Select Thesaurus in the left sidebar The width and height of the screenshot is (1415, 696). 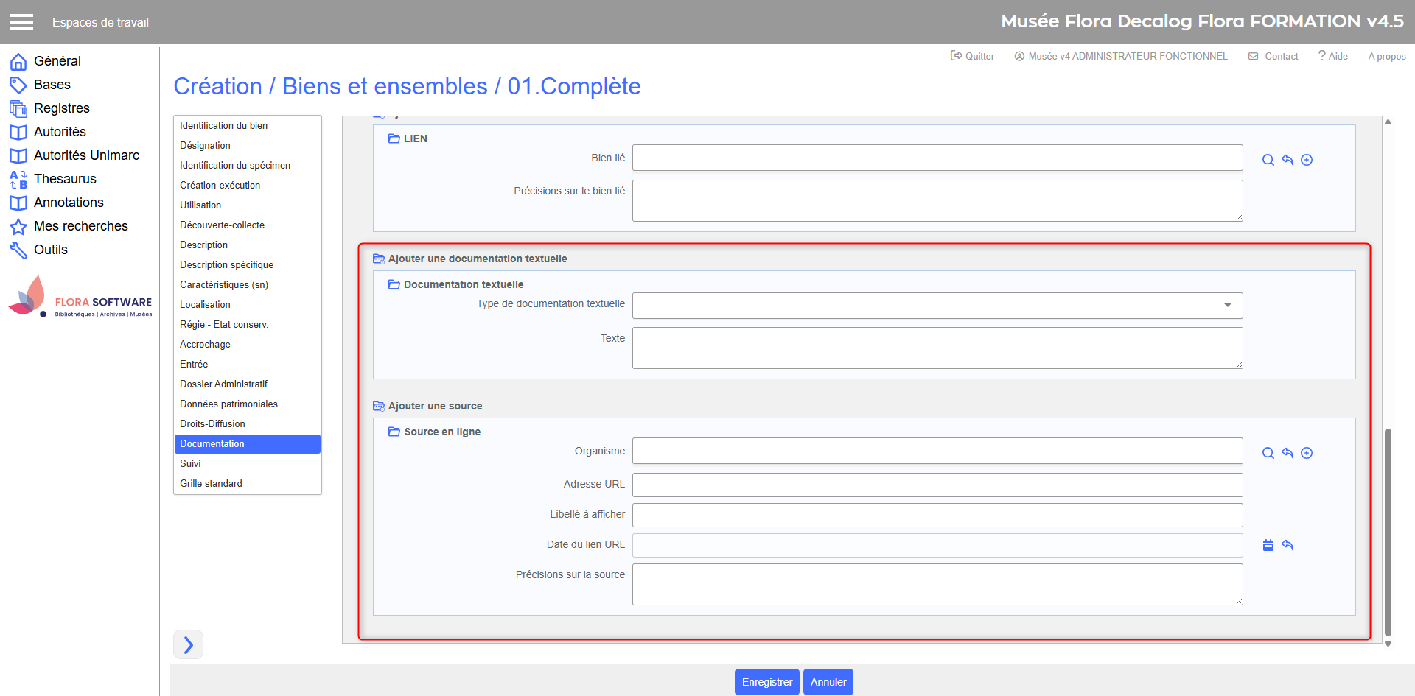[x=65, y=179]
